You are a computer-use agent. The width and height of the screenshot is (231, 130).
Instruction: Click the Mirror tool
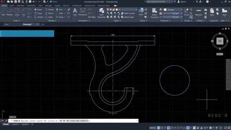click(49, 13)
